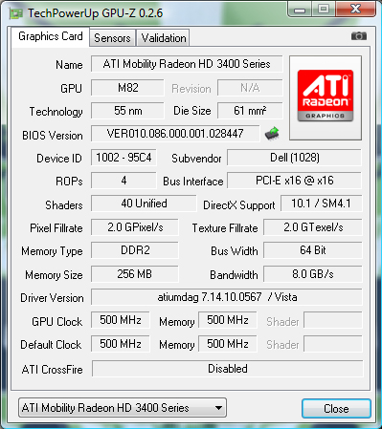Click the BIOS save chip icon
This screenshot has height=429, width=382.
tap(272, 134)
